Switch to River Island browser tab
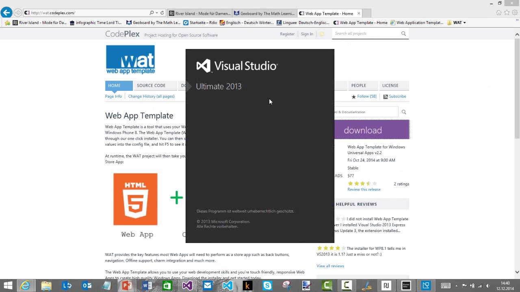The width and height of the screenshot is (520, 292). tap(199, 13)
